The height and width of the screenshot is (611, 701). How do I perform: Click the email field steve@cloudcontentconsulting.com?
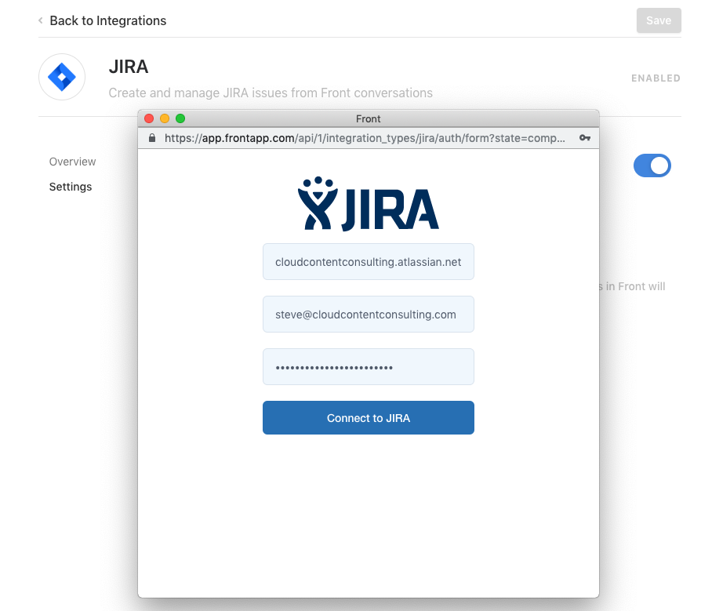(369, 314)
